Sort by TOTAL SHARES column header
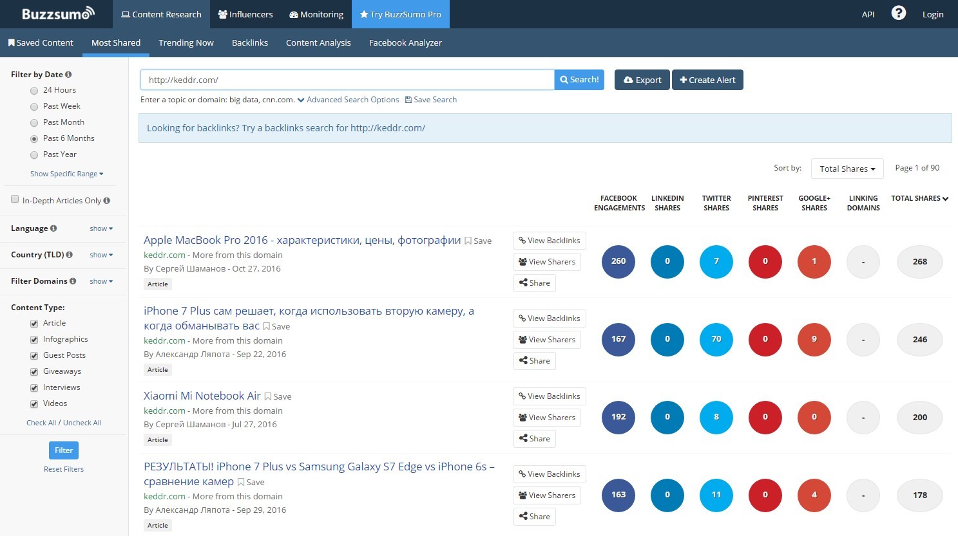 point(919,198)
